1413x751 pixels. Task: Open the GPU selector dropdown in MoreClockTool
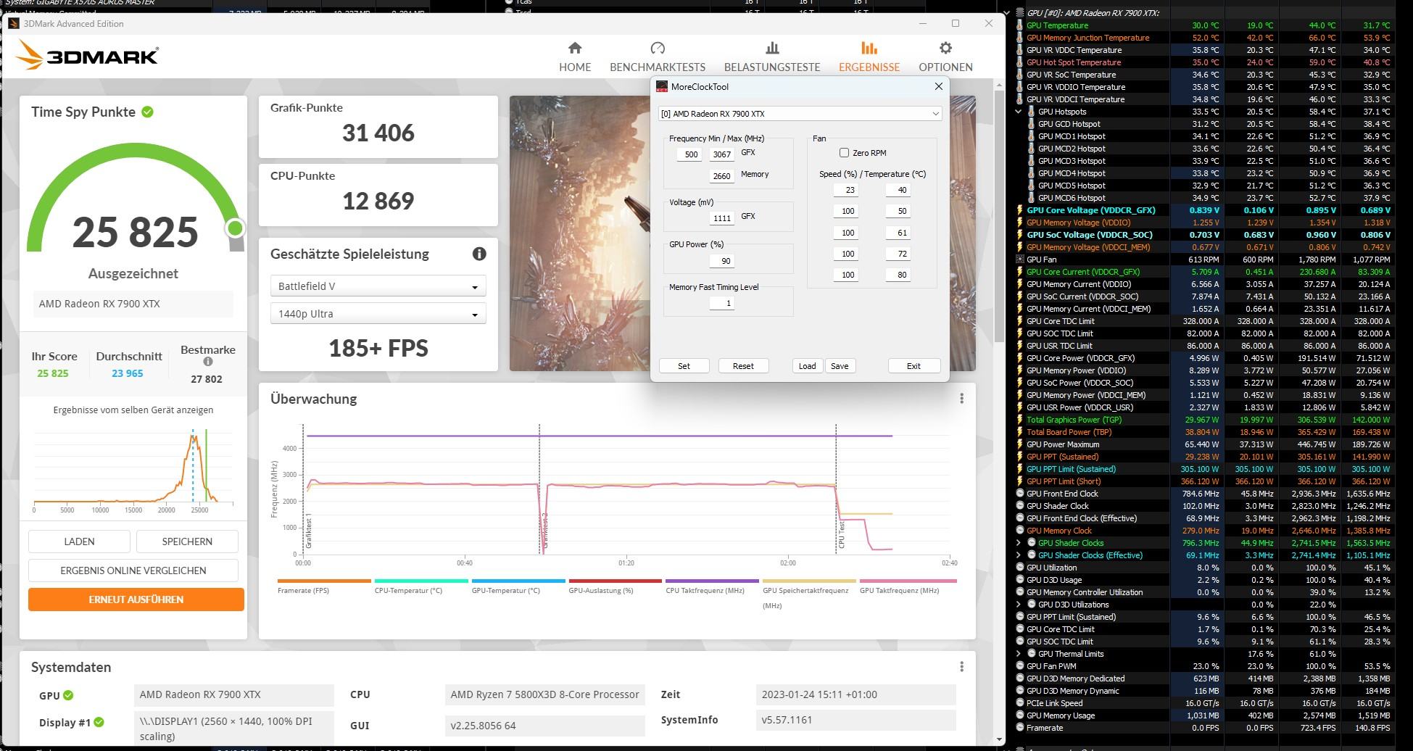[x=800, y=114]
